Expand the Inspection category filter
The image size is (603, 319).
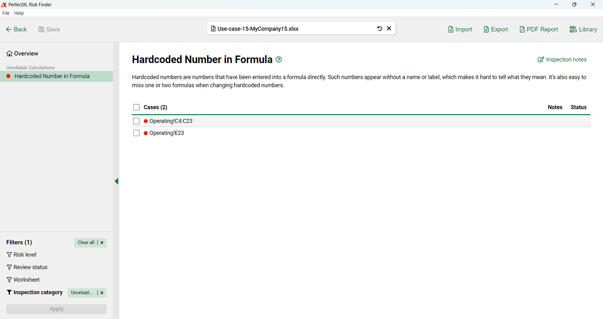point(35,292)
